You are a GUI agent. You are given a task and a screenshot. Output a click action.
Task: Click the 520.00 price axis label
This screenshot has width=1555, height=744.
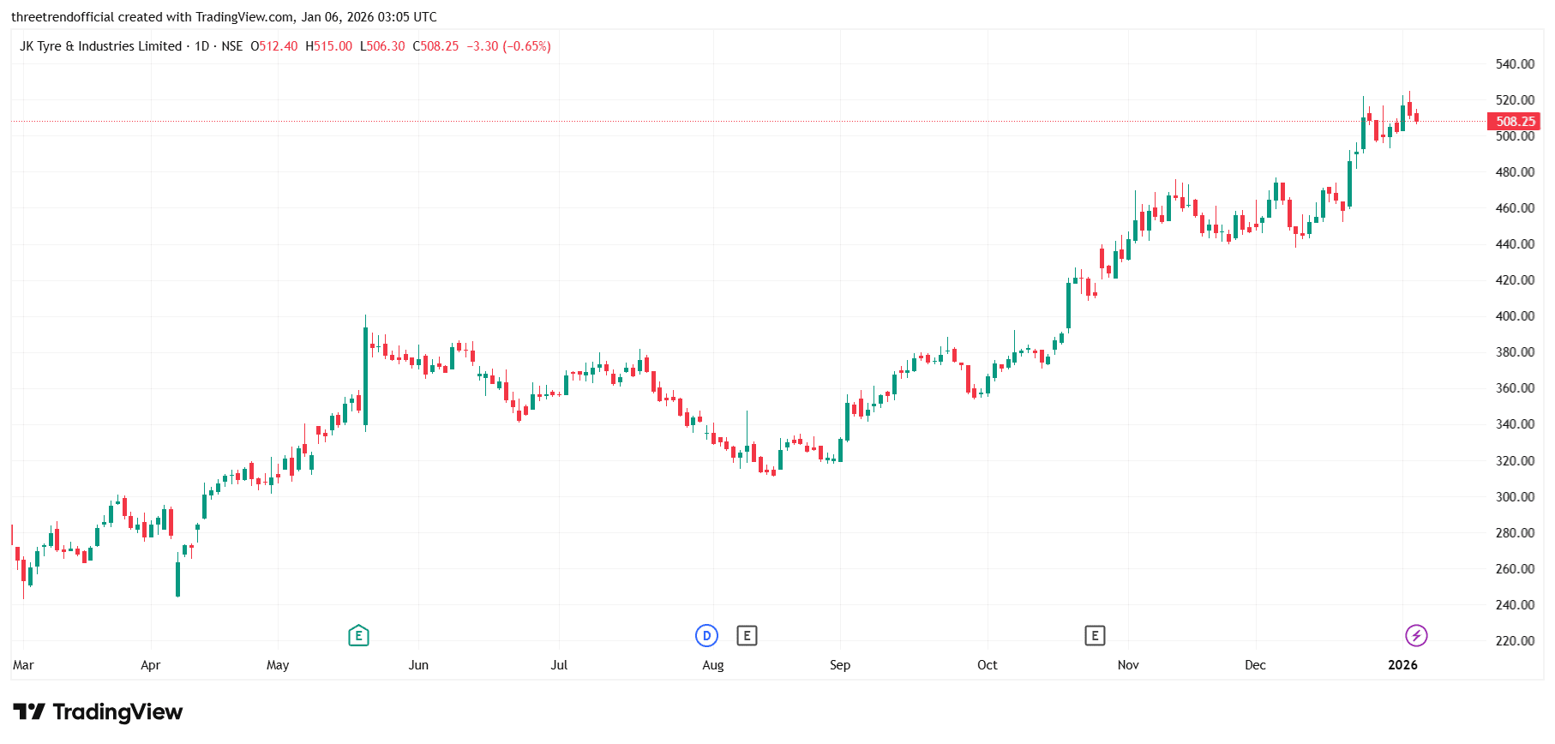[1515, 100]
